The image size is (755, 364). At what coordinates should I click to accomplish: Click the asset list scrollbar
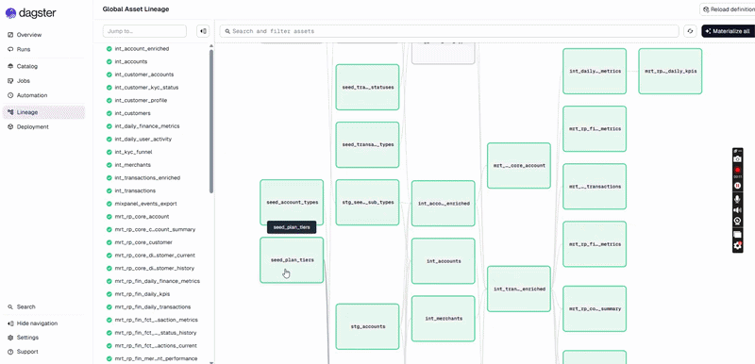coord(210,120)
